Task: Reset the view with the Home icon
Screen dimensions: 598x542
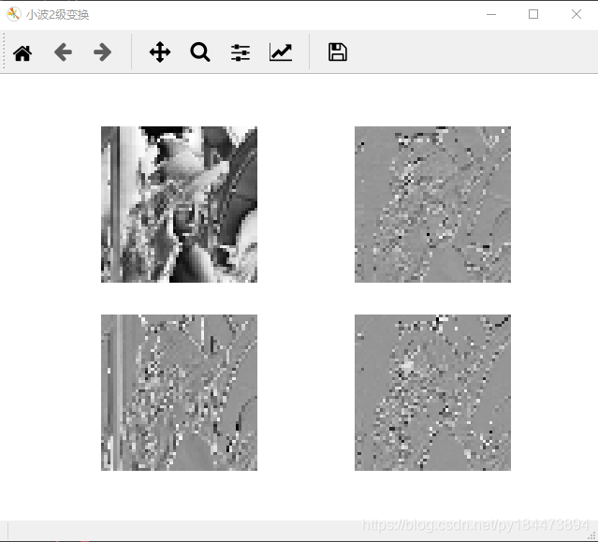Action: coord(22,52)
